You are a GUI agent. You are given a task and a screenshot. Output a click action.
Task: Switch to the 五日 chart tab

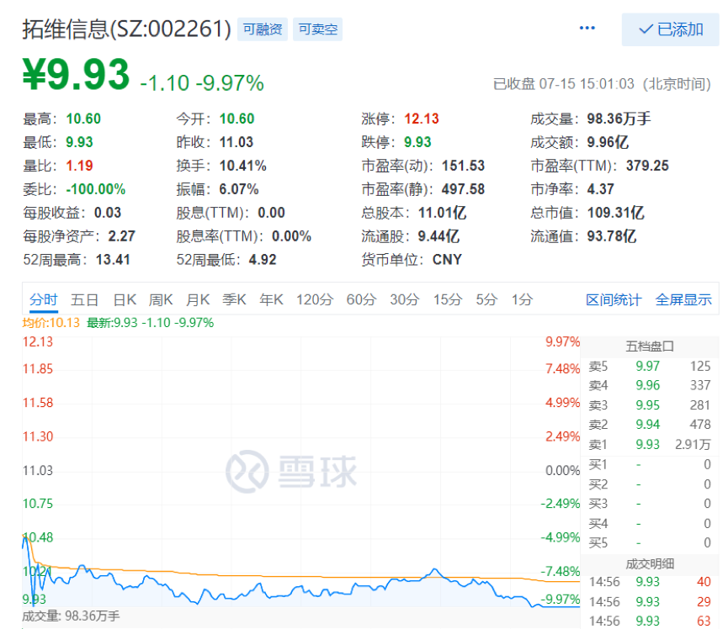coord(84,299)
